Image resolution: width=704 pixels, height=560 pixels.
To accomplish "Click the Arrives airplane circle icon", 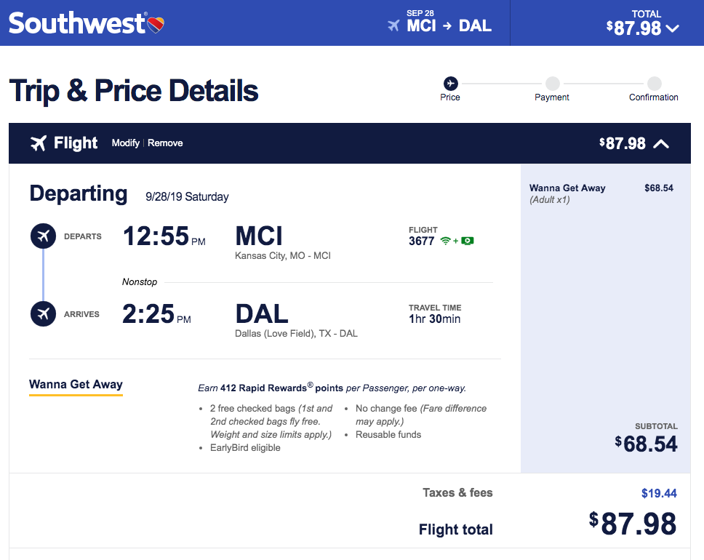I will point(43,314).
